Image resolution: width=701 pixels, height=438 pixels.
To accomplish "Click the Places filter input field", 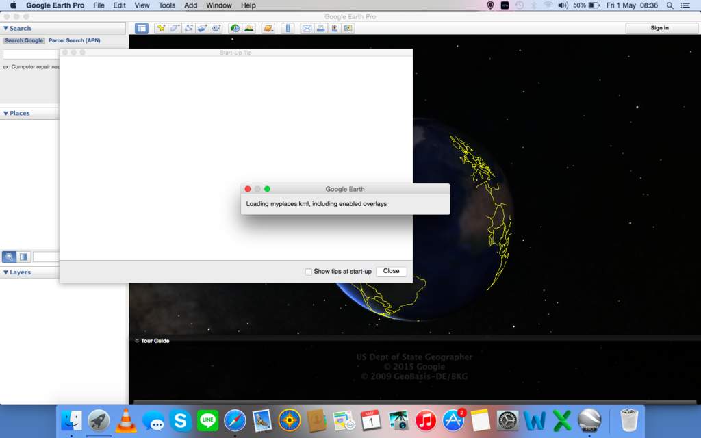I will [x=46, y=257].
